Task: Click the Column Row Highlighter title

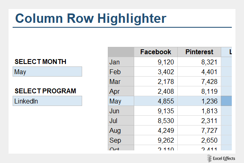Action: [x=90, y=18]
